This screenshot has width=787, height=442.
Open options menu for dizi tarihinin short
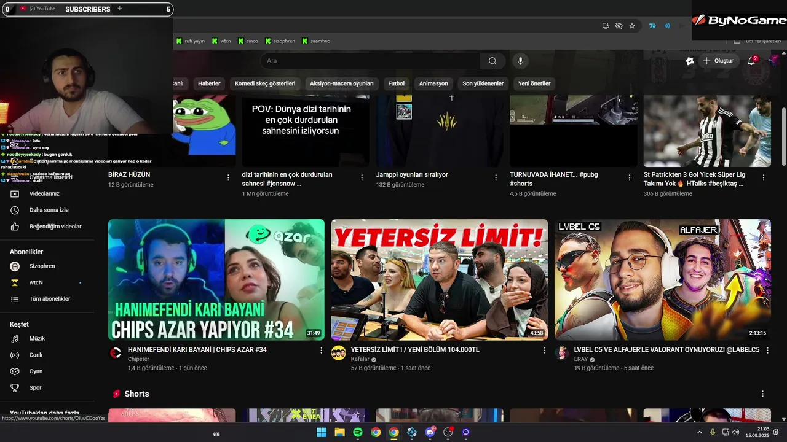(x=362, y=177)
